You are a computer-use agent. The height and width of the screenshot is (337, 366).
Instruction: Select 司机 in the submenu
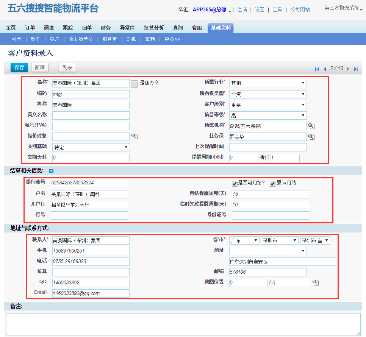[131, 39]
